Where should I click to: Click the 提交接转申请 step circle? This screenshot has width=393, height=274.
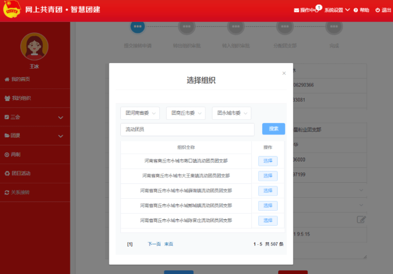[137, 26]
